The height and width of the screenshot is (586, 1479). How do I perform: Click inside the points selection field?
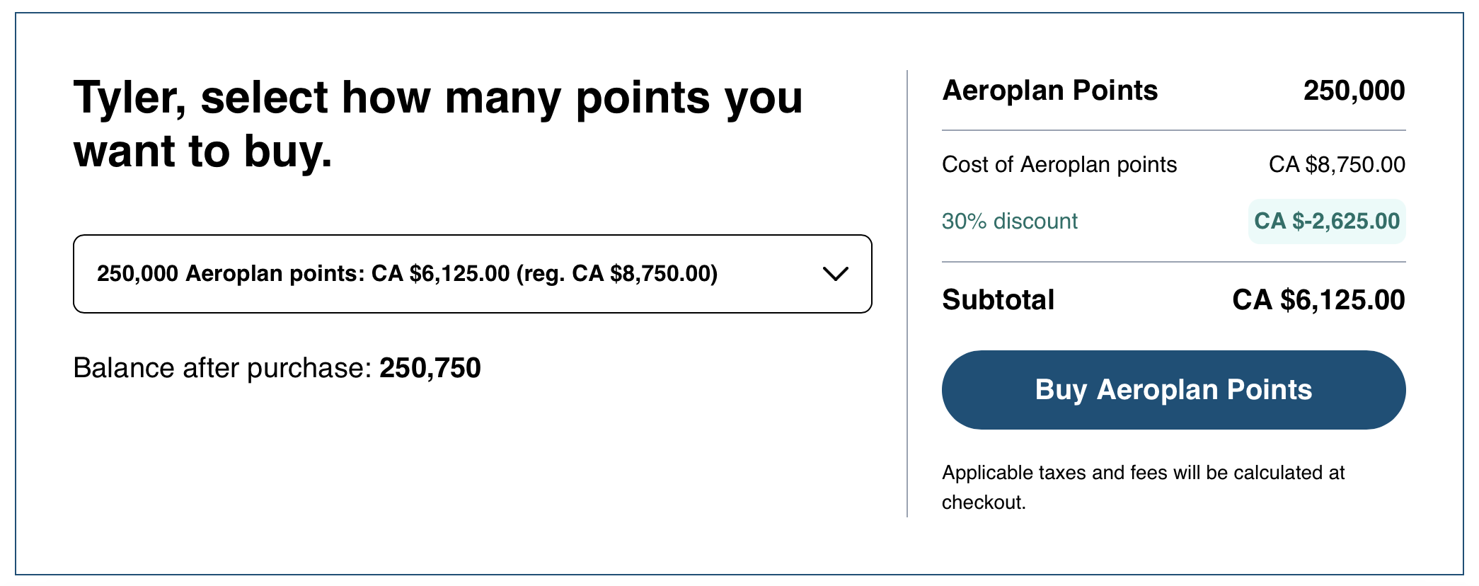pos(473,273)
